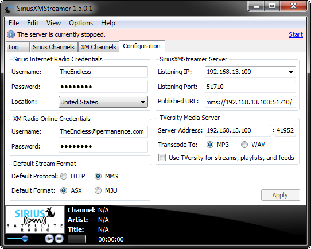Click the Title: N/A text
Image resolution: width=311 pixels, height=249 pixels.
(x=88, y=229)
